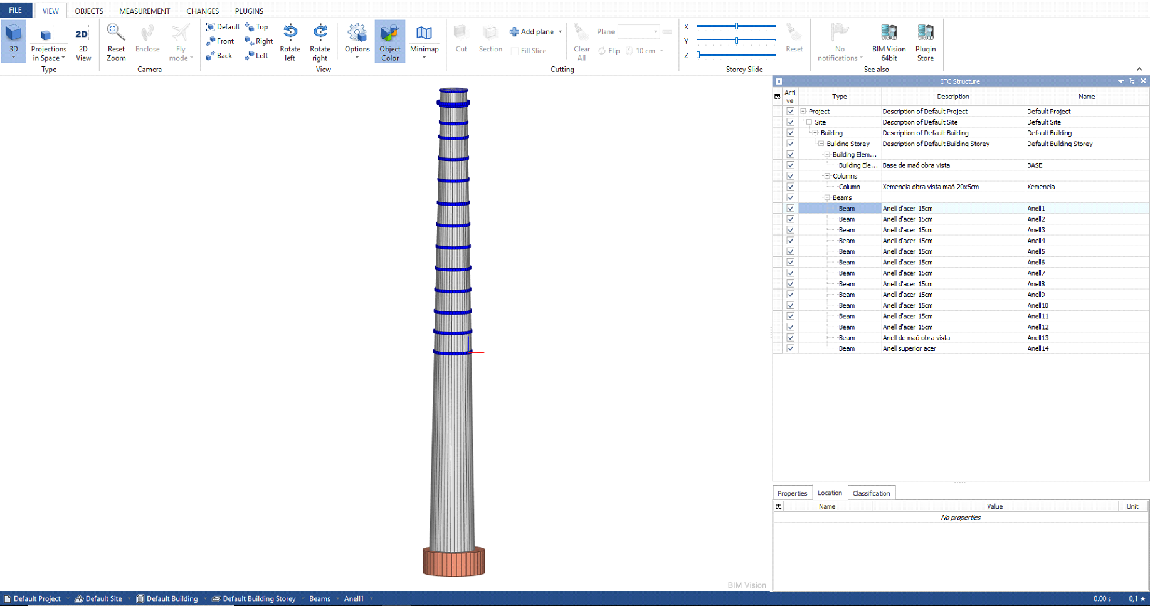Screen dimensions: 1150x606
Task: Click the Cut tool
Action: click(461, 39)
